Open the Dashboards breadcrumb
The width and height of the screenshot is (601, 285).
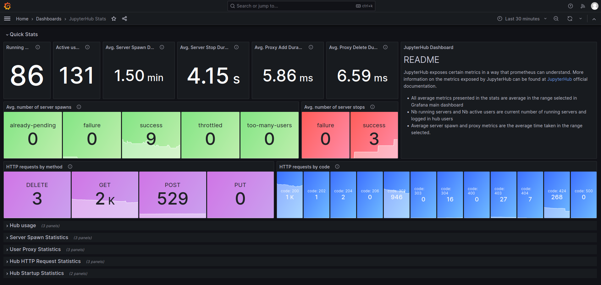coord(49,19)
